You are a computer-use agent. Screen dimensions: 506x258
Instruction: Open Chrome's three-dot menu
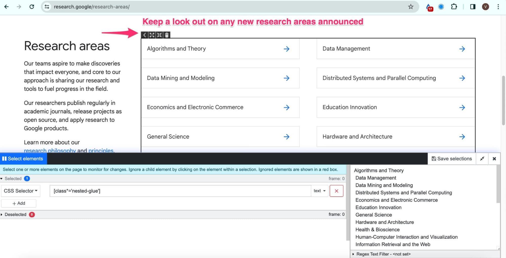(x=498, y=7)
